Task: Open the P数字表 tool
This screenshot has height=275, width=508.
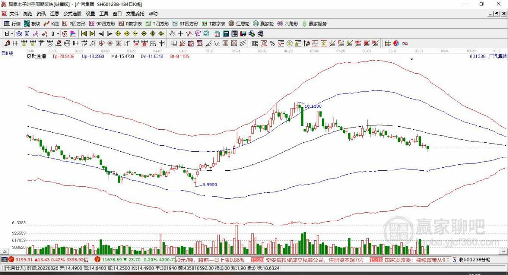Action: (130, 24)
